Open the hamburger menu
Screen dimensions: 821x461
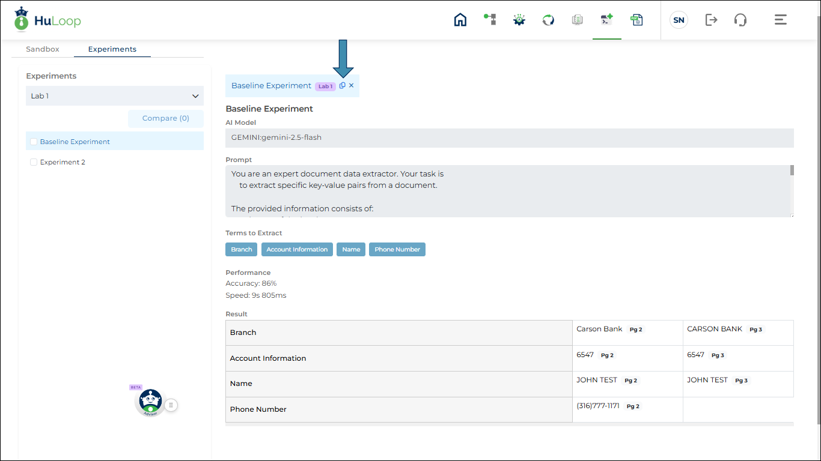(780, 20)
